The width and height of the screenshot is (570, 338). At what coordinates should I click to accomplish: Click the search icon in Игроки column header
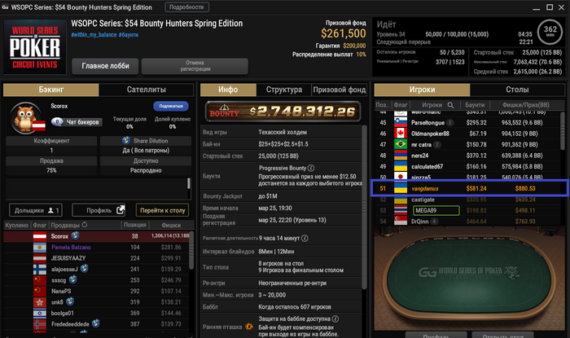point(450,105)
